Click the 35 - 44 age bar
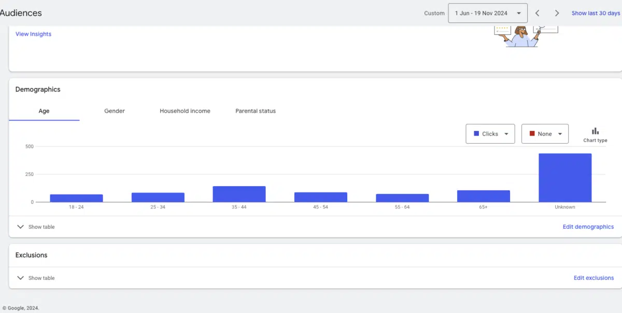This screenshot has height=313, width=622. tap(239, 194)
